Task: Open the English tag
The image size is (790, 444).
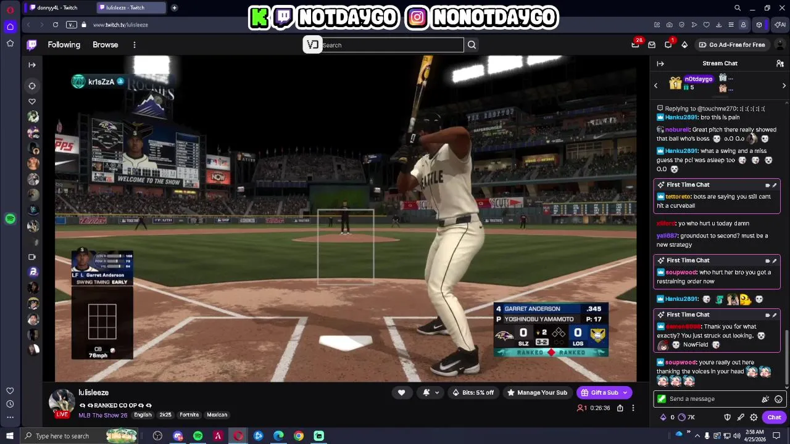Action: click(143, 415)
